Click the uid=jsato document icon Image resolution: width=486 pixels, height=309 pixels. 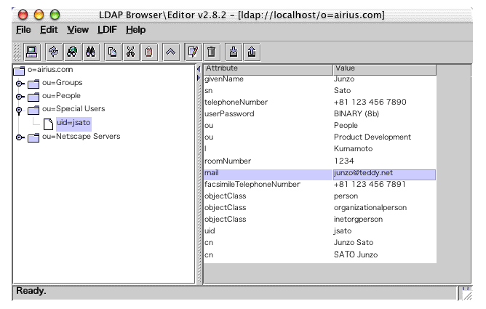pos(48,124)
